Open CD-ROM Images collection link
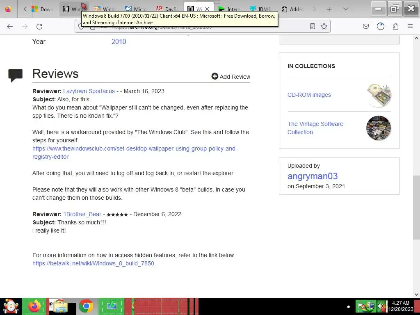This screenshot has width=420, height=315. click(309, 95)
